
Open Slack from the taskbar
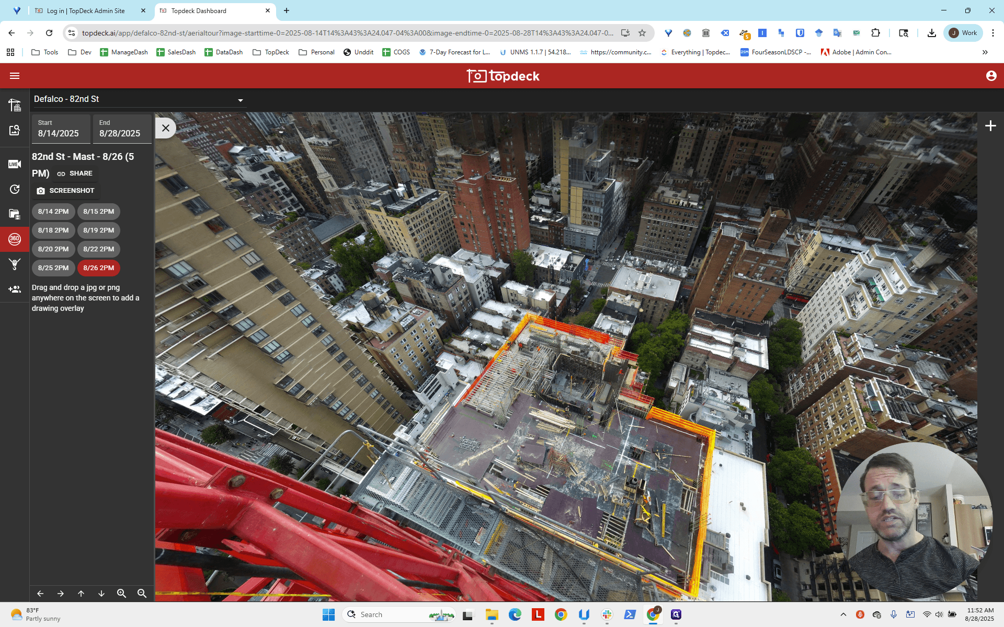[x=607, y=614]
